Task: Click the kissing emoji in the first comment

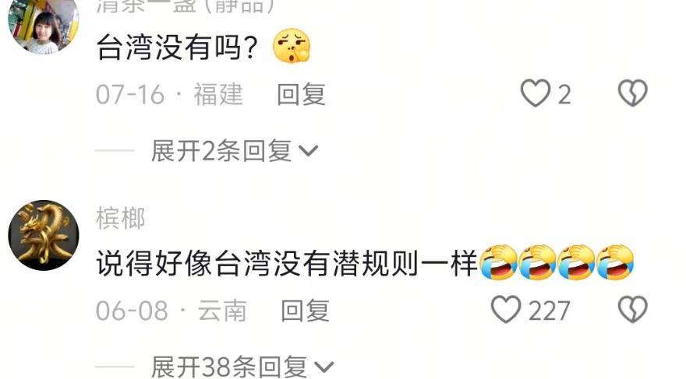Action: [x=292, y=46]
